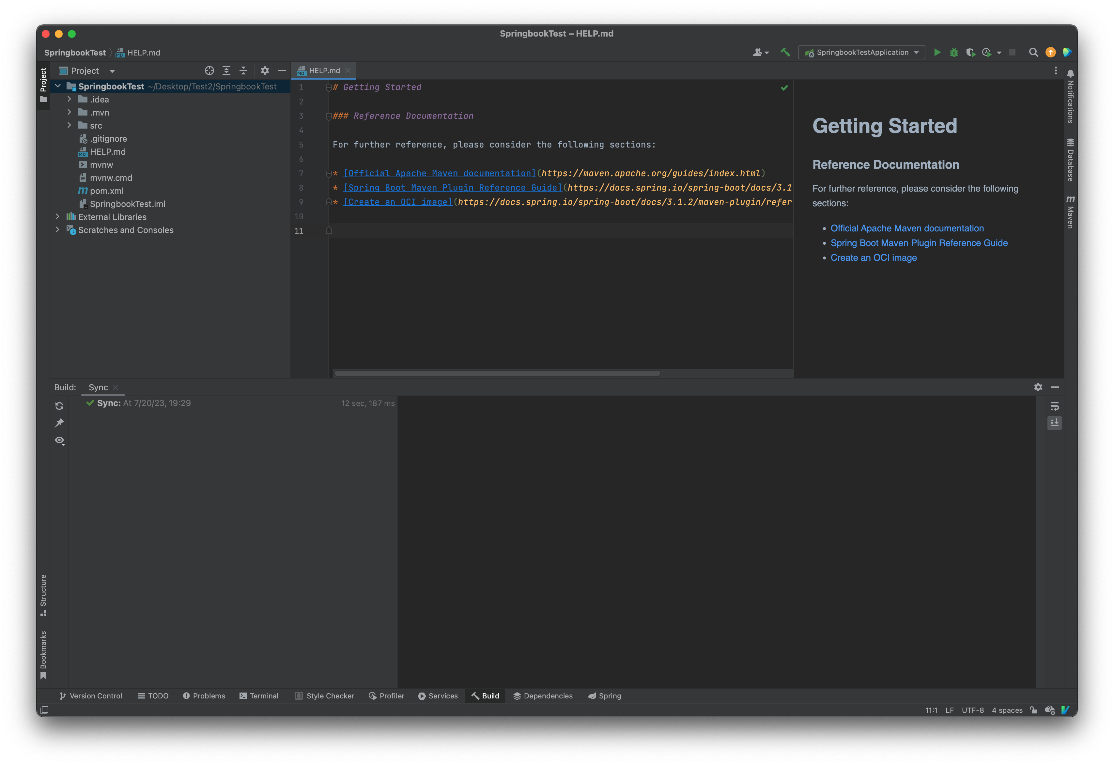This screenshot has width=1114, height=765.
Task: Build project with the hammer icon
Action: coord(785,52)
